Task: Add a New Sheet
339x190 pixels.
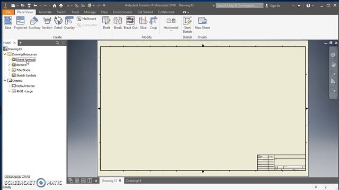Action: point(202,23)
